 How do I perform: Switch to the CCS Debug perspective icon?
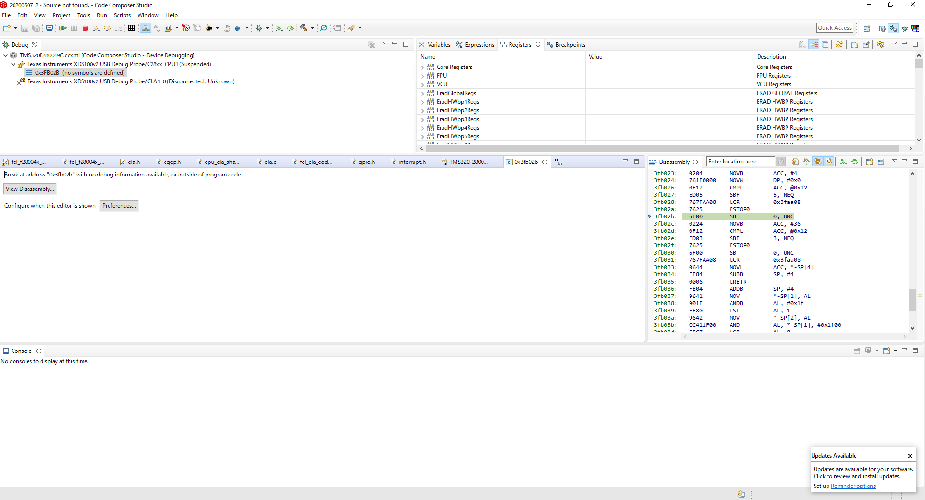click(x=893, y=28)
